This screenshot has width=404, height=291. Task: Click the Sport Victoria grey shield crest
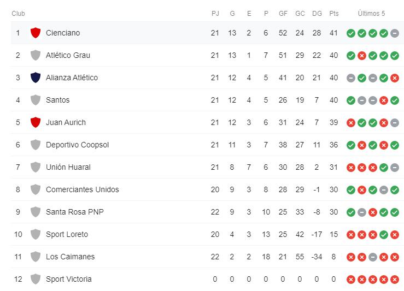[36, 279]
